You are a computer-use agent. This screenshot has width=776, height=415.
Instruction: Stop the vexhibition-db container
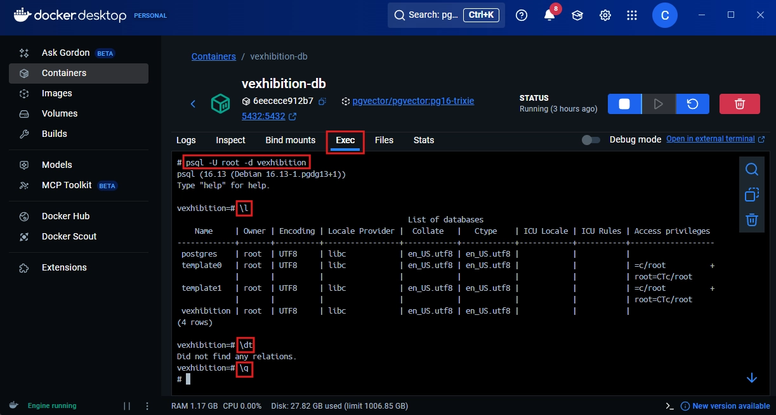point(624,104)
